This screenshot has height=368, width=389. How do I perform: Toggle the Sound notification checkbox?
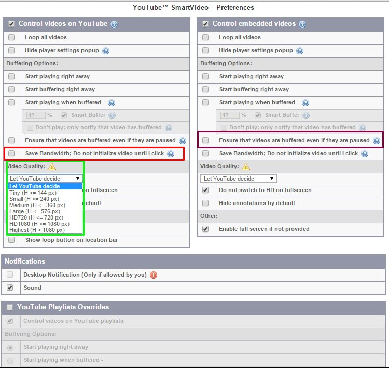(10, 288)
